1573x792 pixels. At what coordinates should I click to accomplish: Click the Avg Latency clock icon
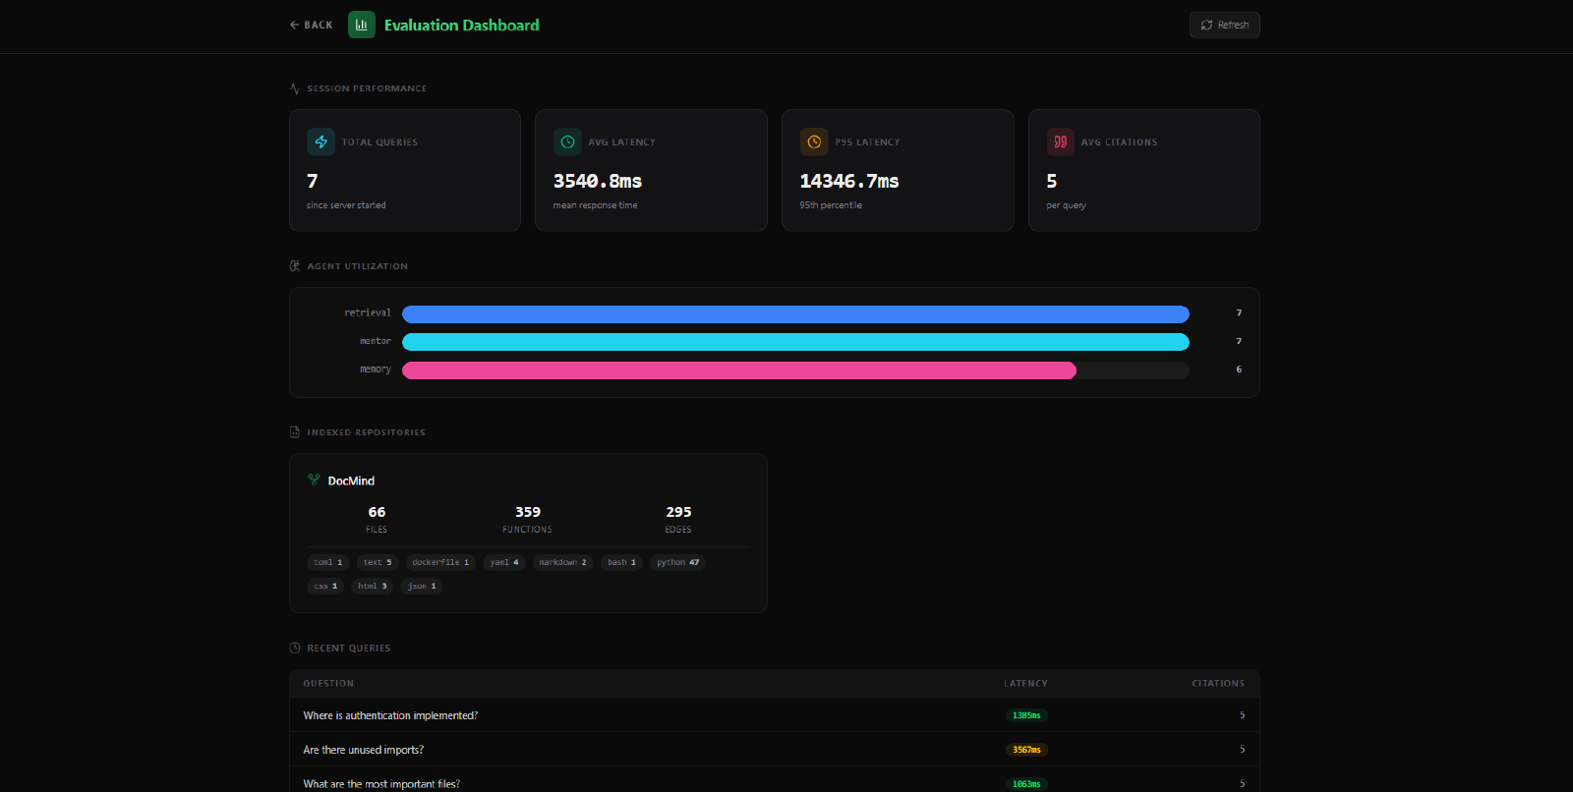click(567, 141)
